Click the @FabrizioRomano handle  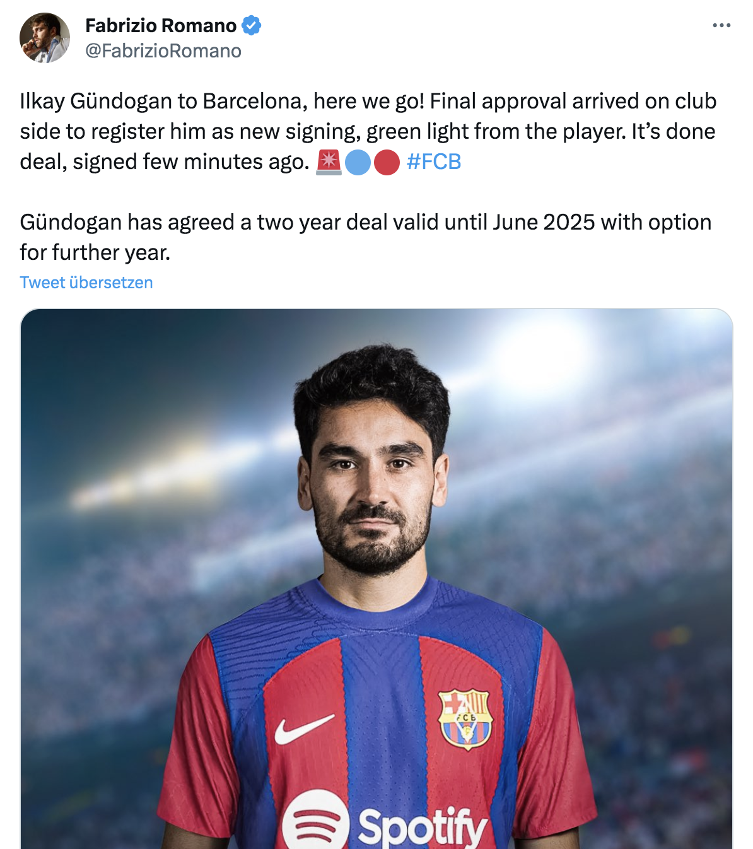163,51
